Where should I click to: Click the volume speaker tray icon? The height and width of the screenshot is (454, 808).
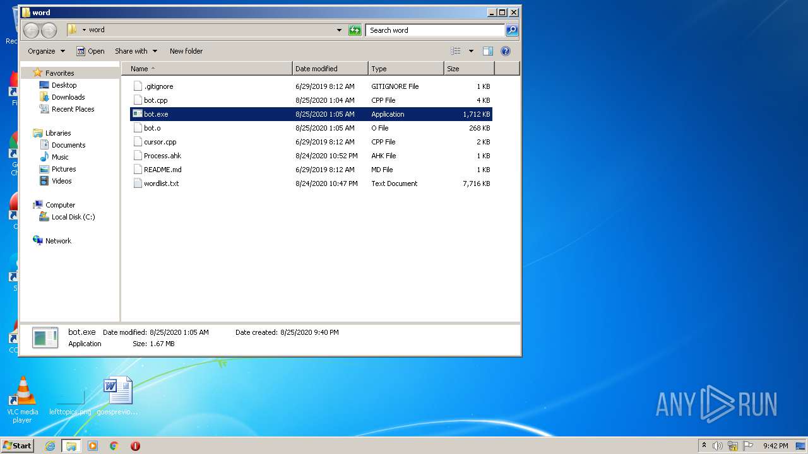[718, 446]
